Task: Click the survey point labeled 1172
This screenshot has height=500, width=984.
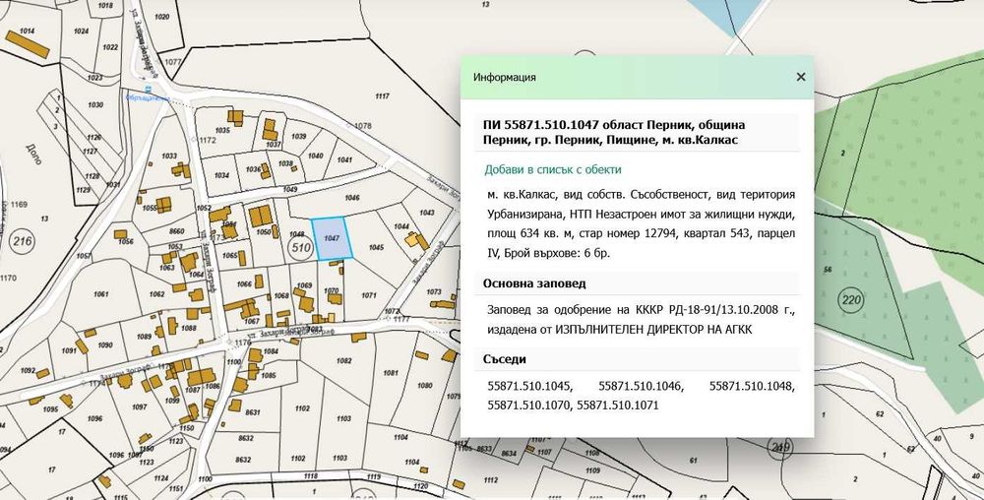Action: 193,140
